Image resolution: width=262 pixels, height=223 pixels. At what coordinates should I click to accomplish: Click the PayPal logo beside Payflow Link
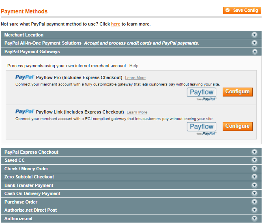(x=25, y=111)
